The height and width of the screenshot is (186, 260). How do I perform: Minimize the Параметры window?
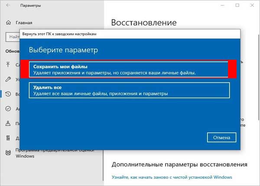point(222,5)
